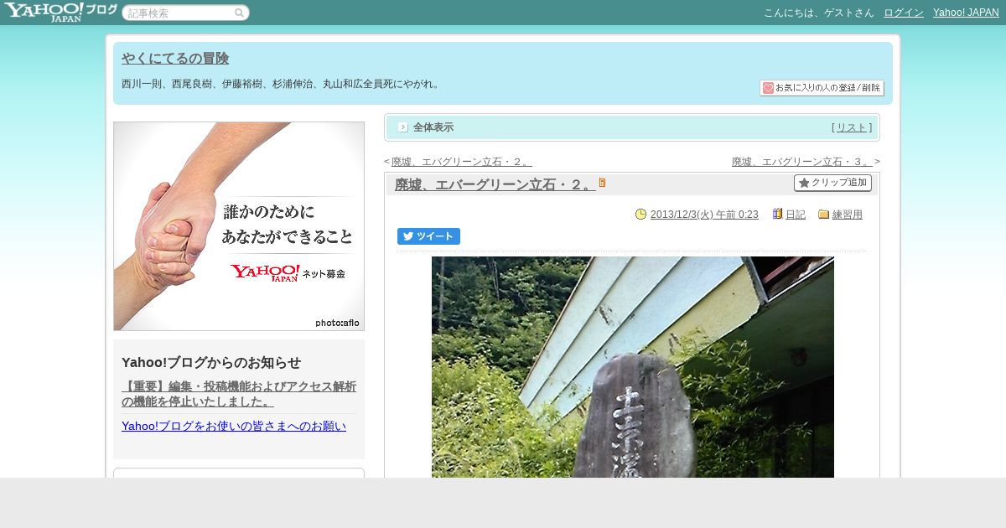Open the stone monument photo
Viewport: 1006px width, 528px height.
[x=633, y=367]
